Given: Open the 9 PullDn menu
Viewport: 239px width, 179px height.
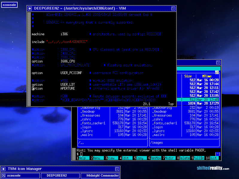Looking at the screenshot, I should tap(199, 158).
